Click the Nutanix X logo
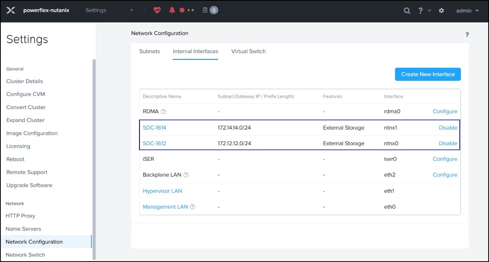Image resolution: width=489 pixels, height=262 pixels. [x=11, y=10]
